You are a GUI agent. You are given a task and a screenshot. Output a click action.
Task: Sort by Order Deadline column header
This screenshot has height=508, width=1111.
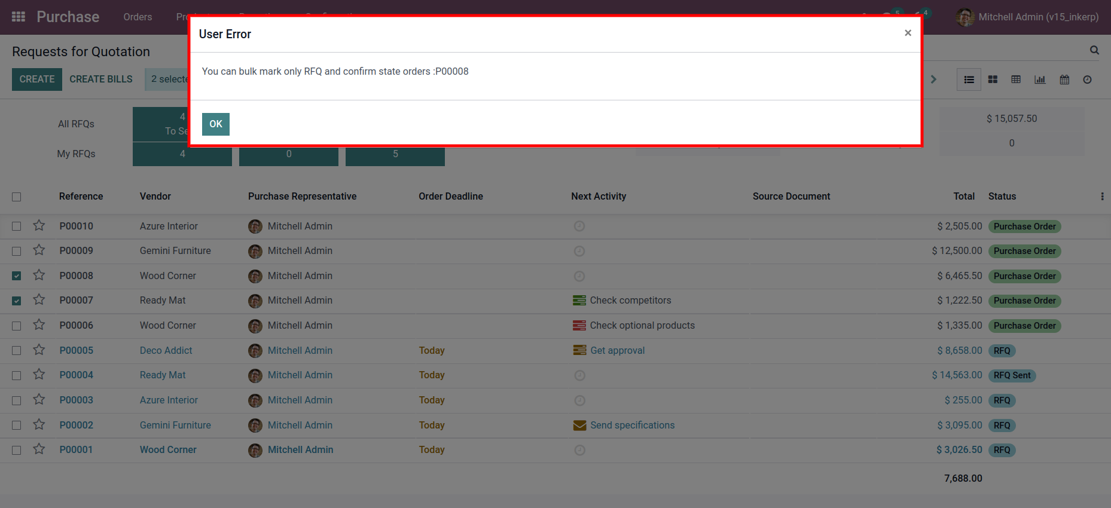451,196
